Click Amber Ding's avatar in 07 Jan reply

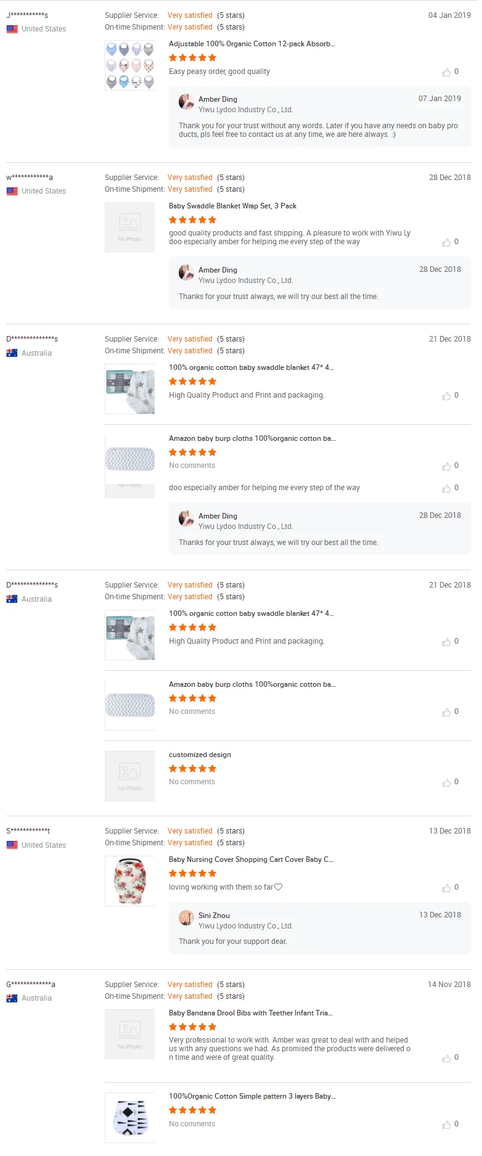tap(186, 102)
